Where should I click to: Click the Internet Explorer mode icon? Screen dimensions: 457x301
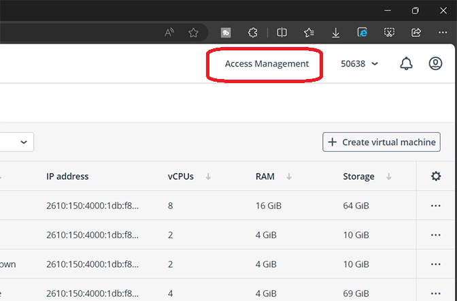click(362, 33)
